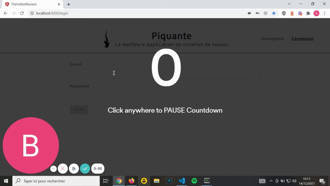Go to the Inscription page
The image size is (330, 186).
tap(273, 39)
